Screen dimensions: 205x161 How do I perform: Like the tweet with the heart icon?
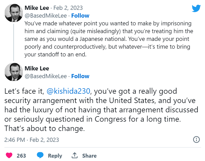pos(9,156)
